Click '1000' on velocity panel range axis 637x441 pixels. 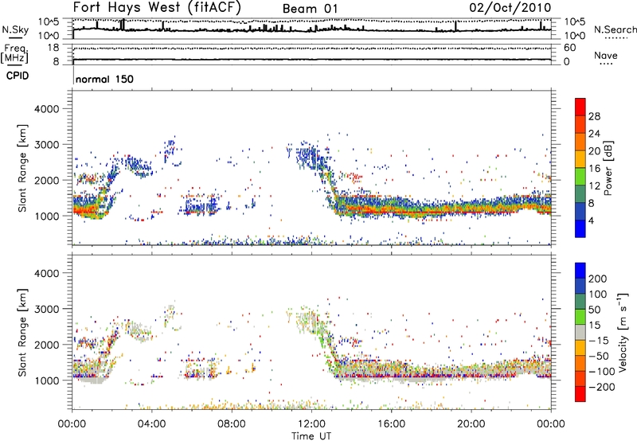46,381
